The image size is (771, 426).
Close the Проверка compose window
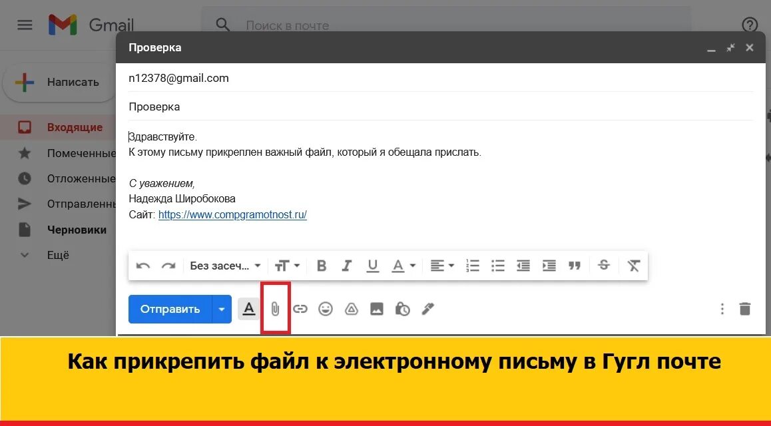[x=750, y=48]
